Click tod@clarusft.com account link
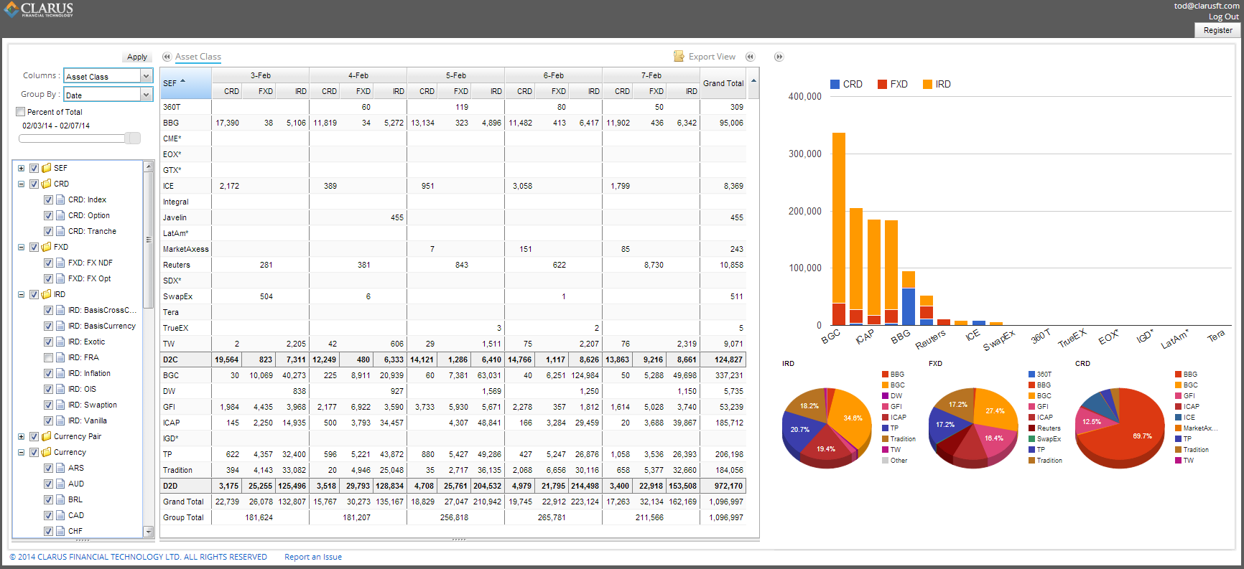 tap(1207, 6)
